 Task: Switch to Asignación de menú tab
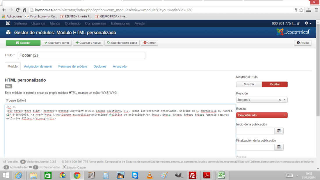(x=38, y=66)
